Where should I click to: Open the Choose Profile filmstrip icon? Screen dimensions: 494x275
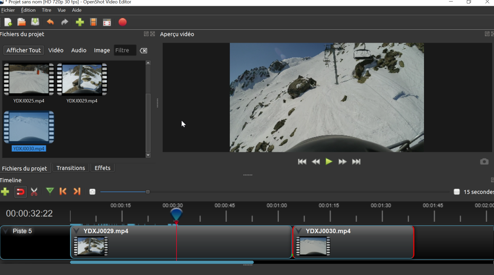[93, 22]
